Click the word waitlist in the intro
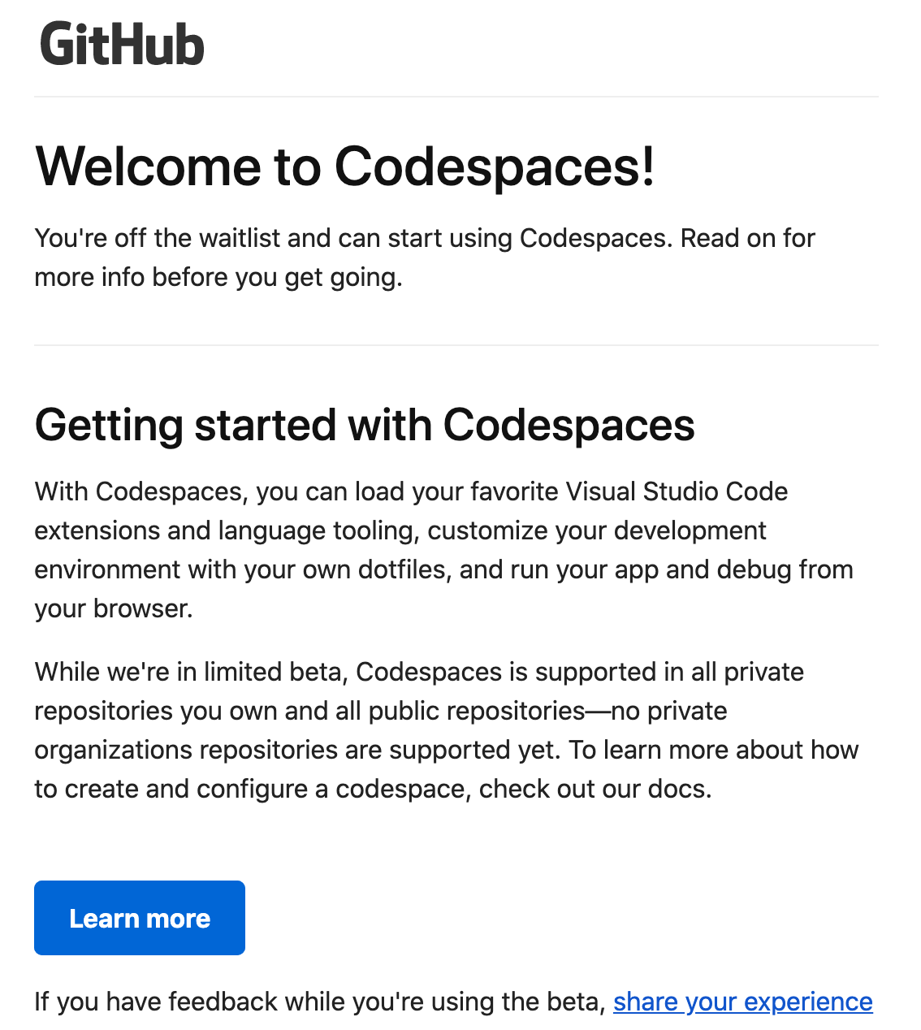The width and height of the screenshot is (921, 1030). click(240, 238)
